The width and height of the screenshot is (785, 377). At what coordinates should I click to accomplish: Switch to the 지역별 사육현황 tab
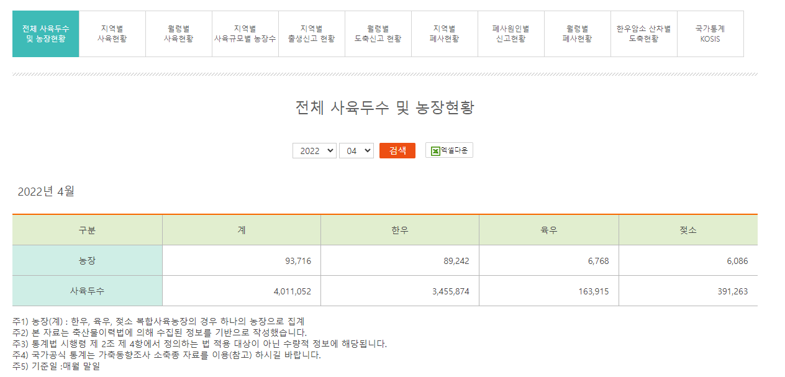click(x=112, y=34)
